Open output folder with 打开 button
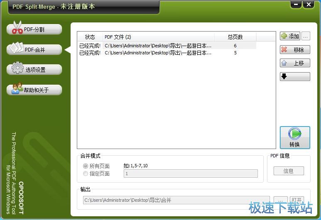321x220 pixels. tap(297, 200)
